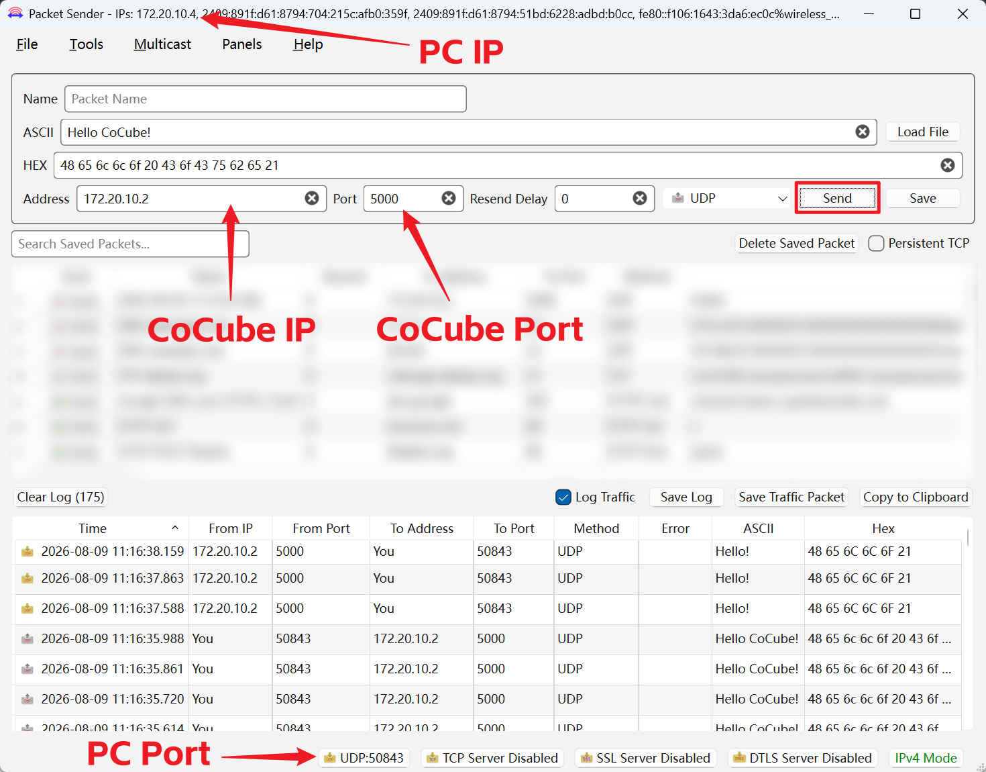Screen dimensions: 986x772
Task: Open the Tools menu
Action: tap(87, 44)
